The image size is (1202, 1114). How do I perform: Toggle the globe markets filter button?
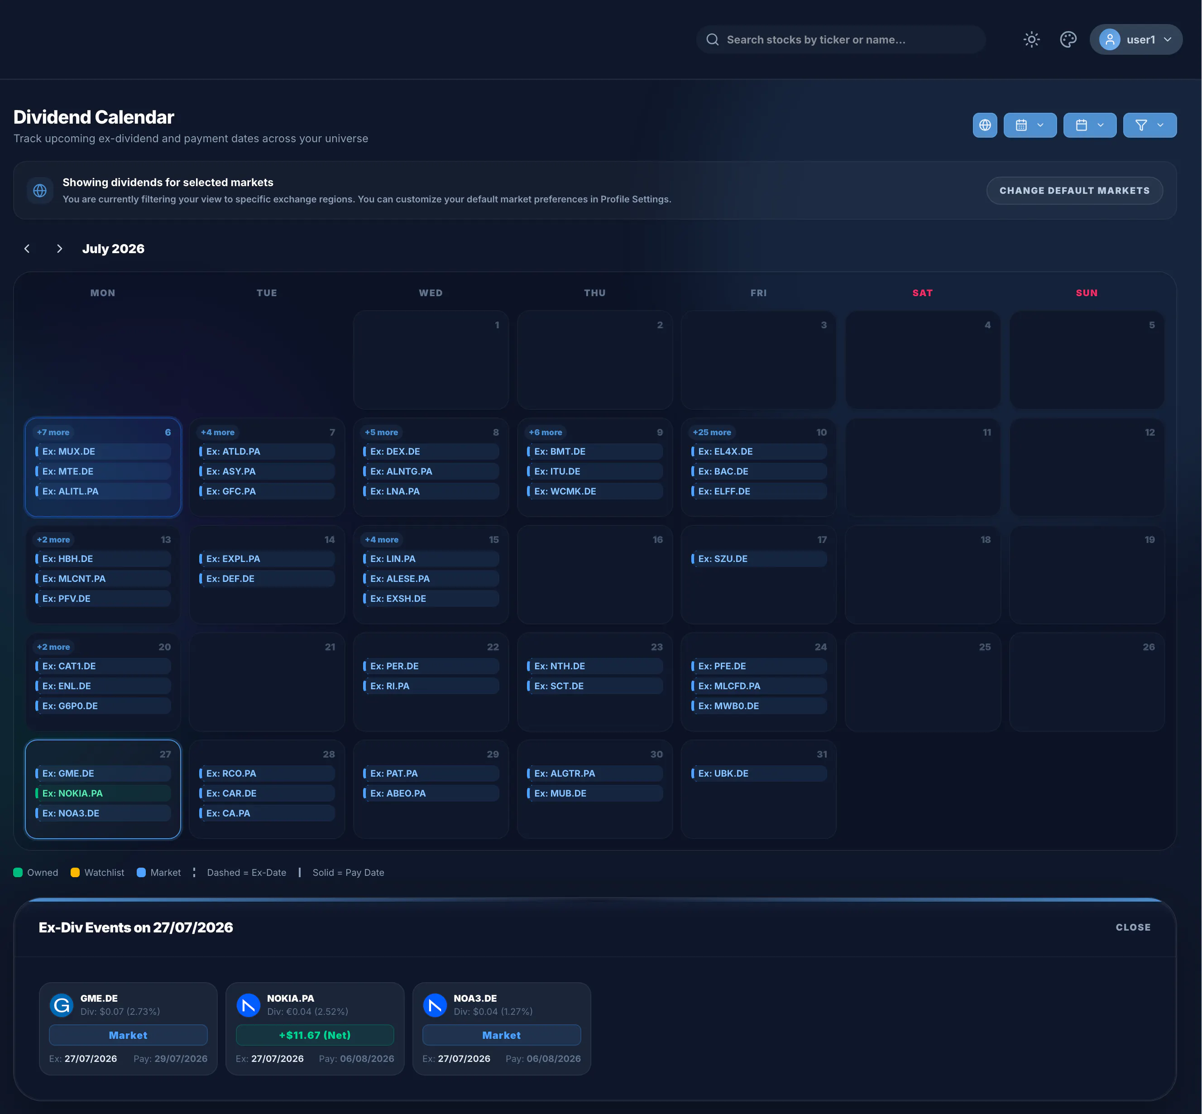pyautogui.click(x=985, y=125)
